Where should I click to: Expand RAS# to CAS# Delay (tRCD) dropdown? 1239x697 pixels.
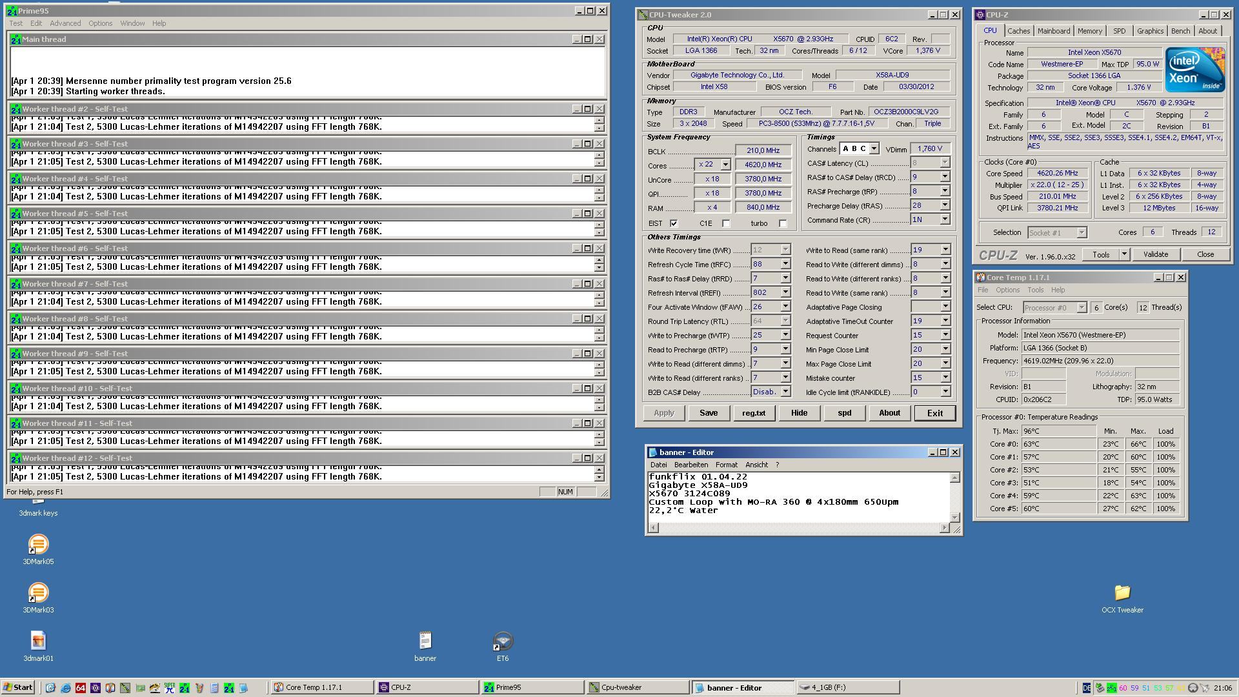[945, 177]
